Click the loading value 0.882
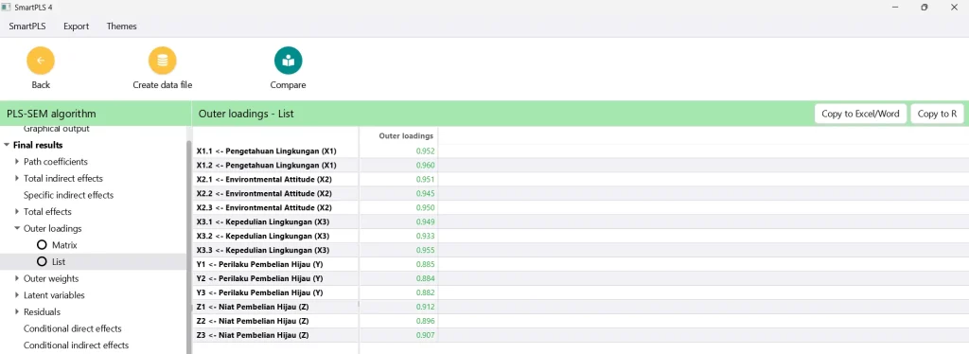969x354 pixels. tap(425, 292)
